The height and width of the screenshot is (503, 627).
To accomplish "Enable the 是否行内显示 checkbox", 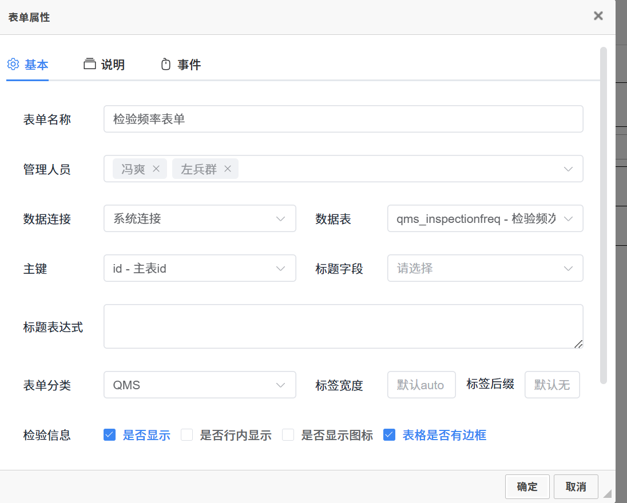I will pos(187,435).
